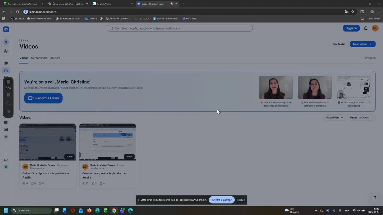Create a New folder

(x=338, y=44)
